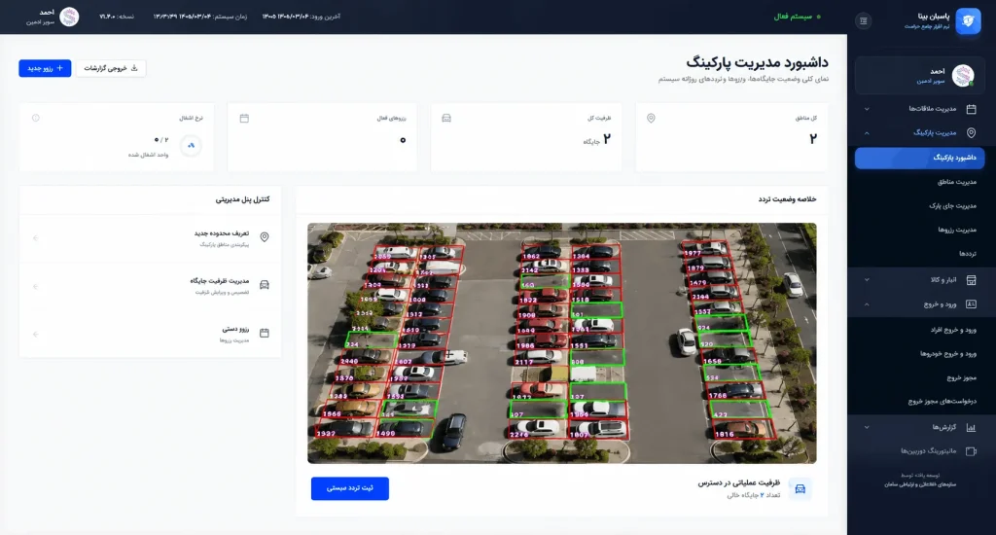The image size is (996, 535).
Task: Click the کنترل پنل مدیریتی panel title
Action: pos(242,199)
